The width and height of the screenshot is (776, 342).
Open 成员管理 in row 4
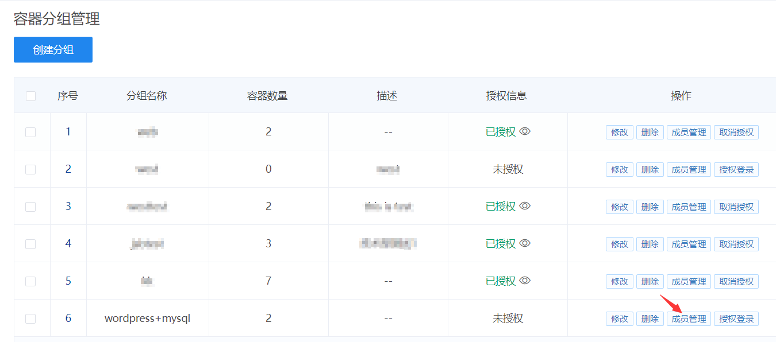tap(689, 244)
